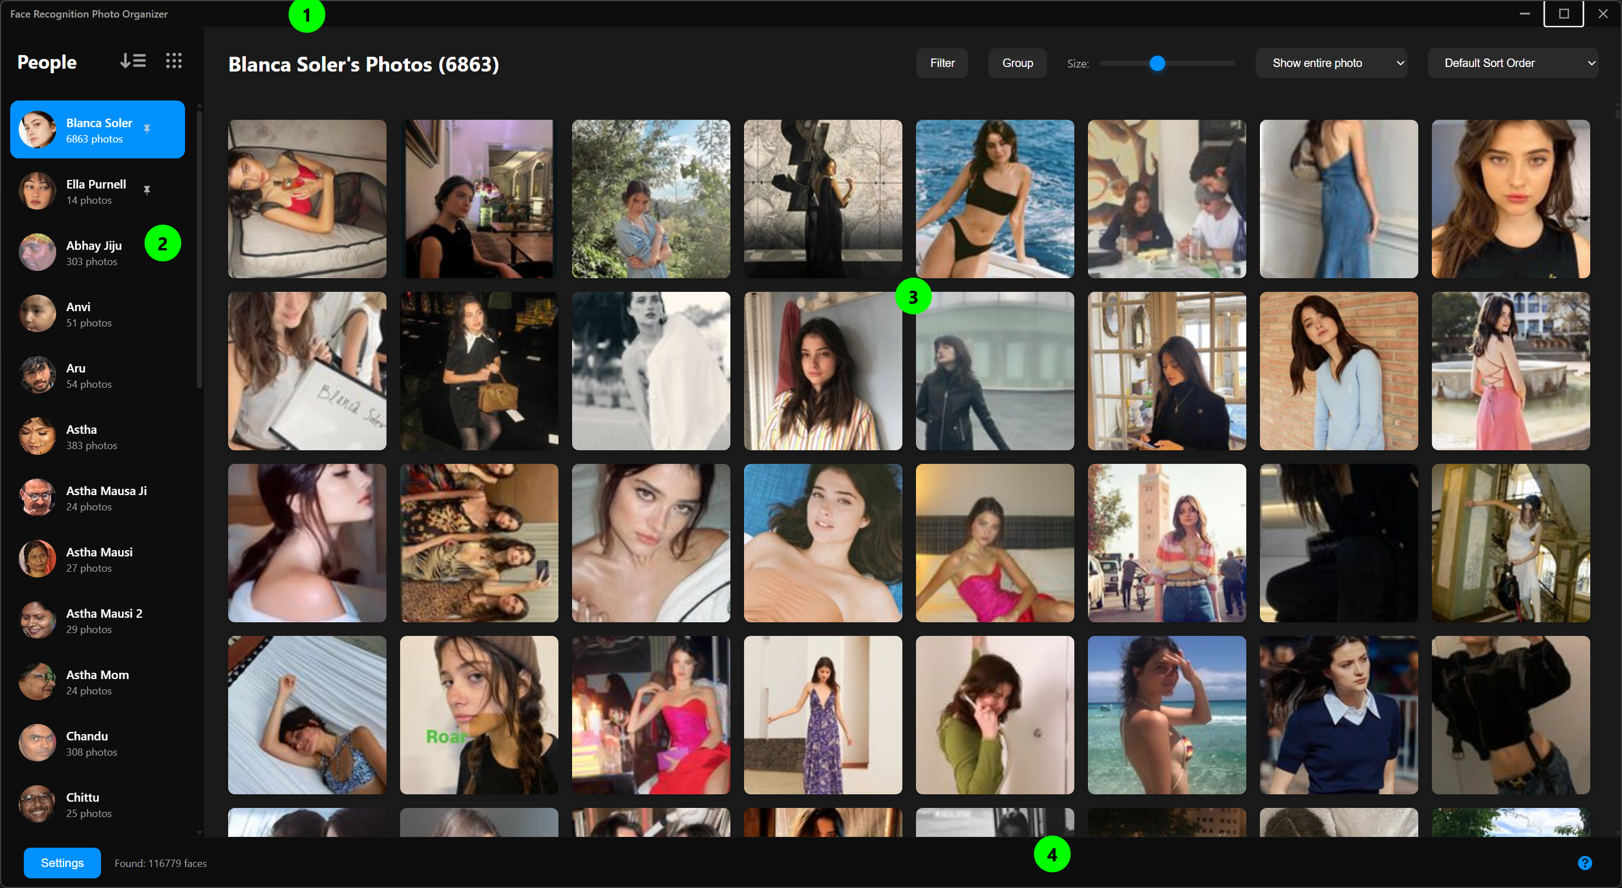The height and width of the screenshot is (888, 1622).
Task: Select Ella Purnell in the People list
Action: (x=98, y=190)
